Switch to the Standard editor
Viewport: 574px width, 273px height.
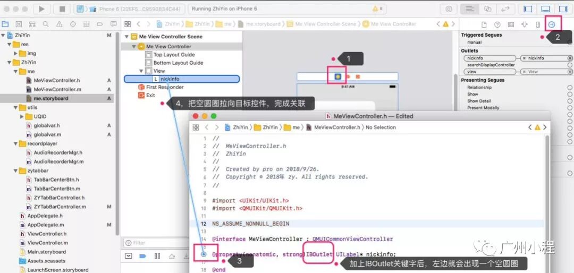(x=470, y=9)
